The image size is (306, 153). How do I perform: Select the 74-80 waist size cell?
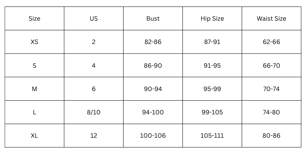(x=272, y=112)
